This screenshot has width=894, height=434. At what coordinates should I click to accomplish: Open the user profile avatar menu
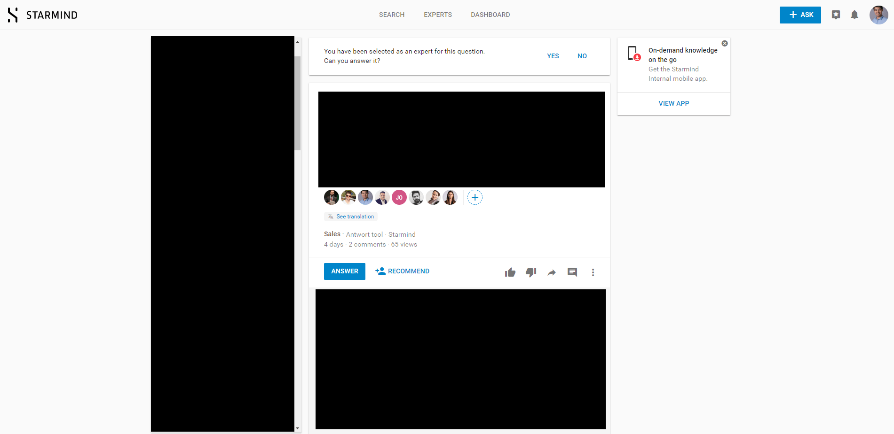coord(878,15)
